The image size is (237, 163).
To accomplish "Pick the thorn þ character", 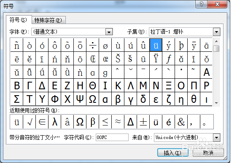I will [181, 45].
